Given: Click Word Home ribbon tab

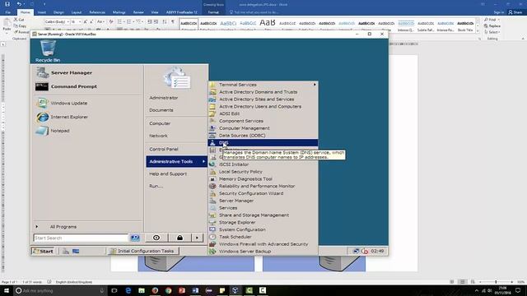Looking at the screenshot, I should [26, 12].
